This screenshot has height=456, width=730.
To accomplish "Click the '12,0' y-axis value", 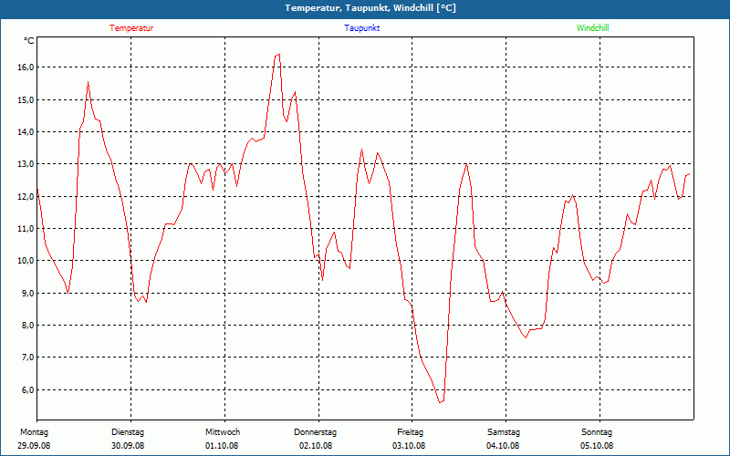I will (26, 196).
